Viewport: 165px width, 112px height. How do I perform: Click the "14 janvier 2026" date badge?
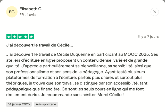pos(19,104)
